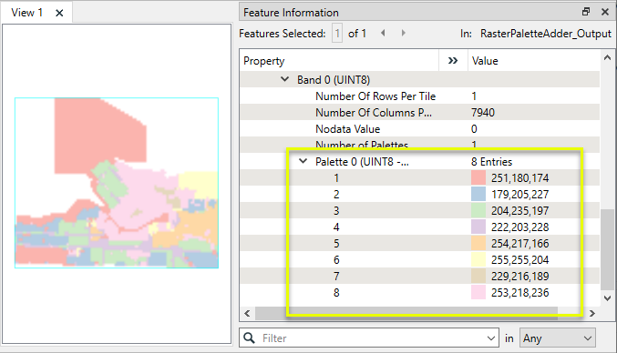Go to next selected feature arrow
Image resolution: width=617 pixels, height=353 pixels.
click(x=404, y=34)
